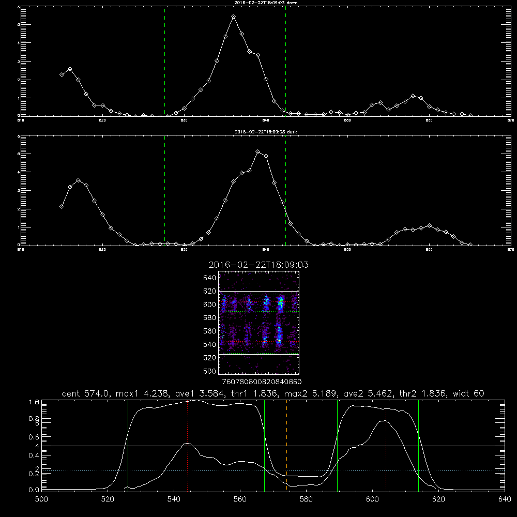Click the solid green line near 614

418,446
